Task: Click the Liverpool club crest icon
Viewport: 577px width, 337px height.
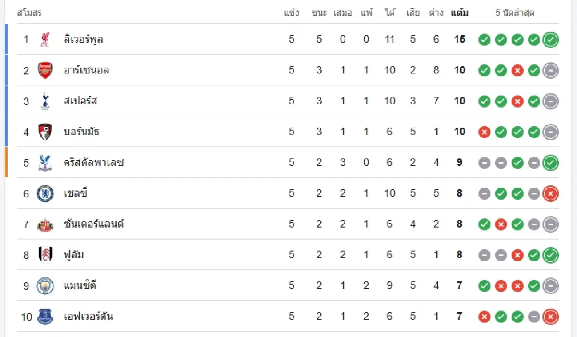Action: point(45,39)
